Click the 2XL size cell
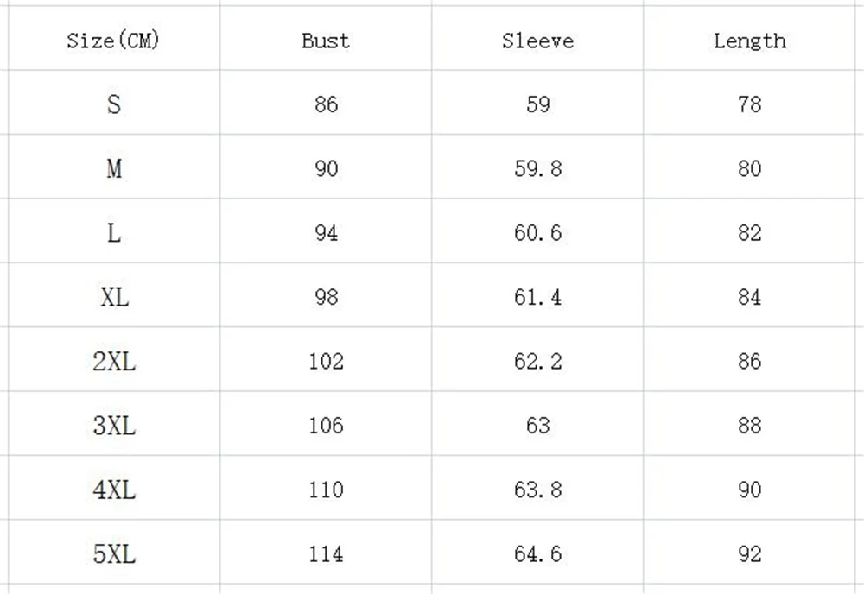The height and width of the screenshot is (594, 864). click(x=113, y=361)
